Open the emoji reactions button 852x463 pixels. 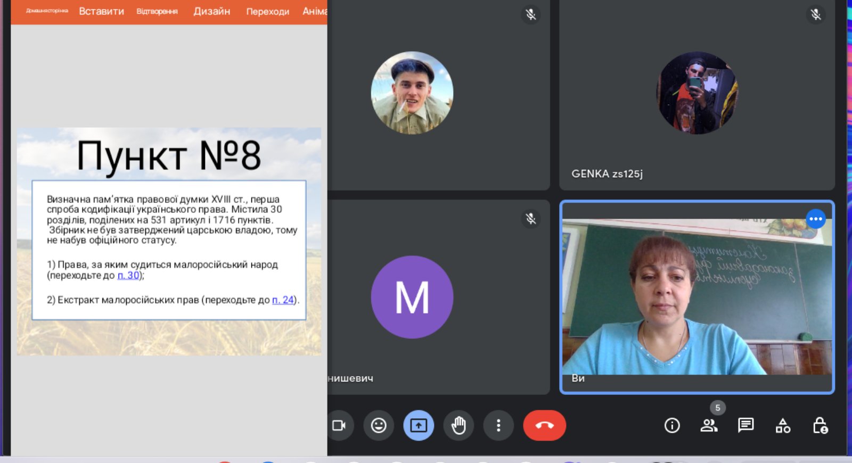379,425
